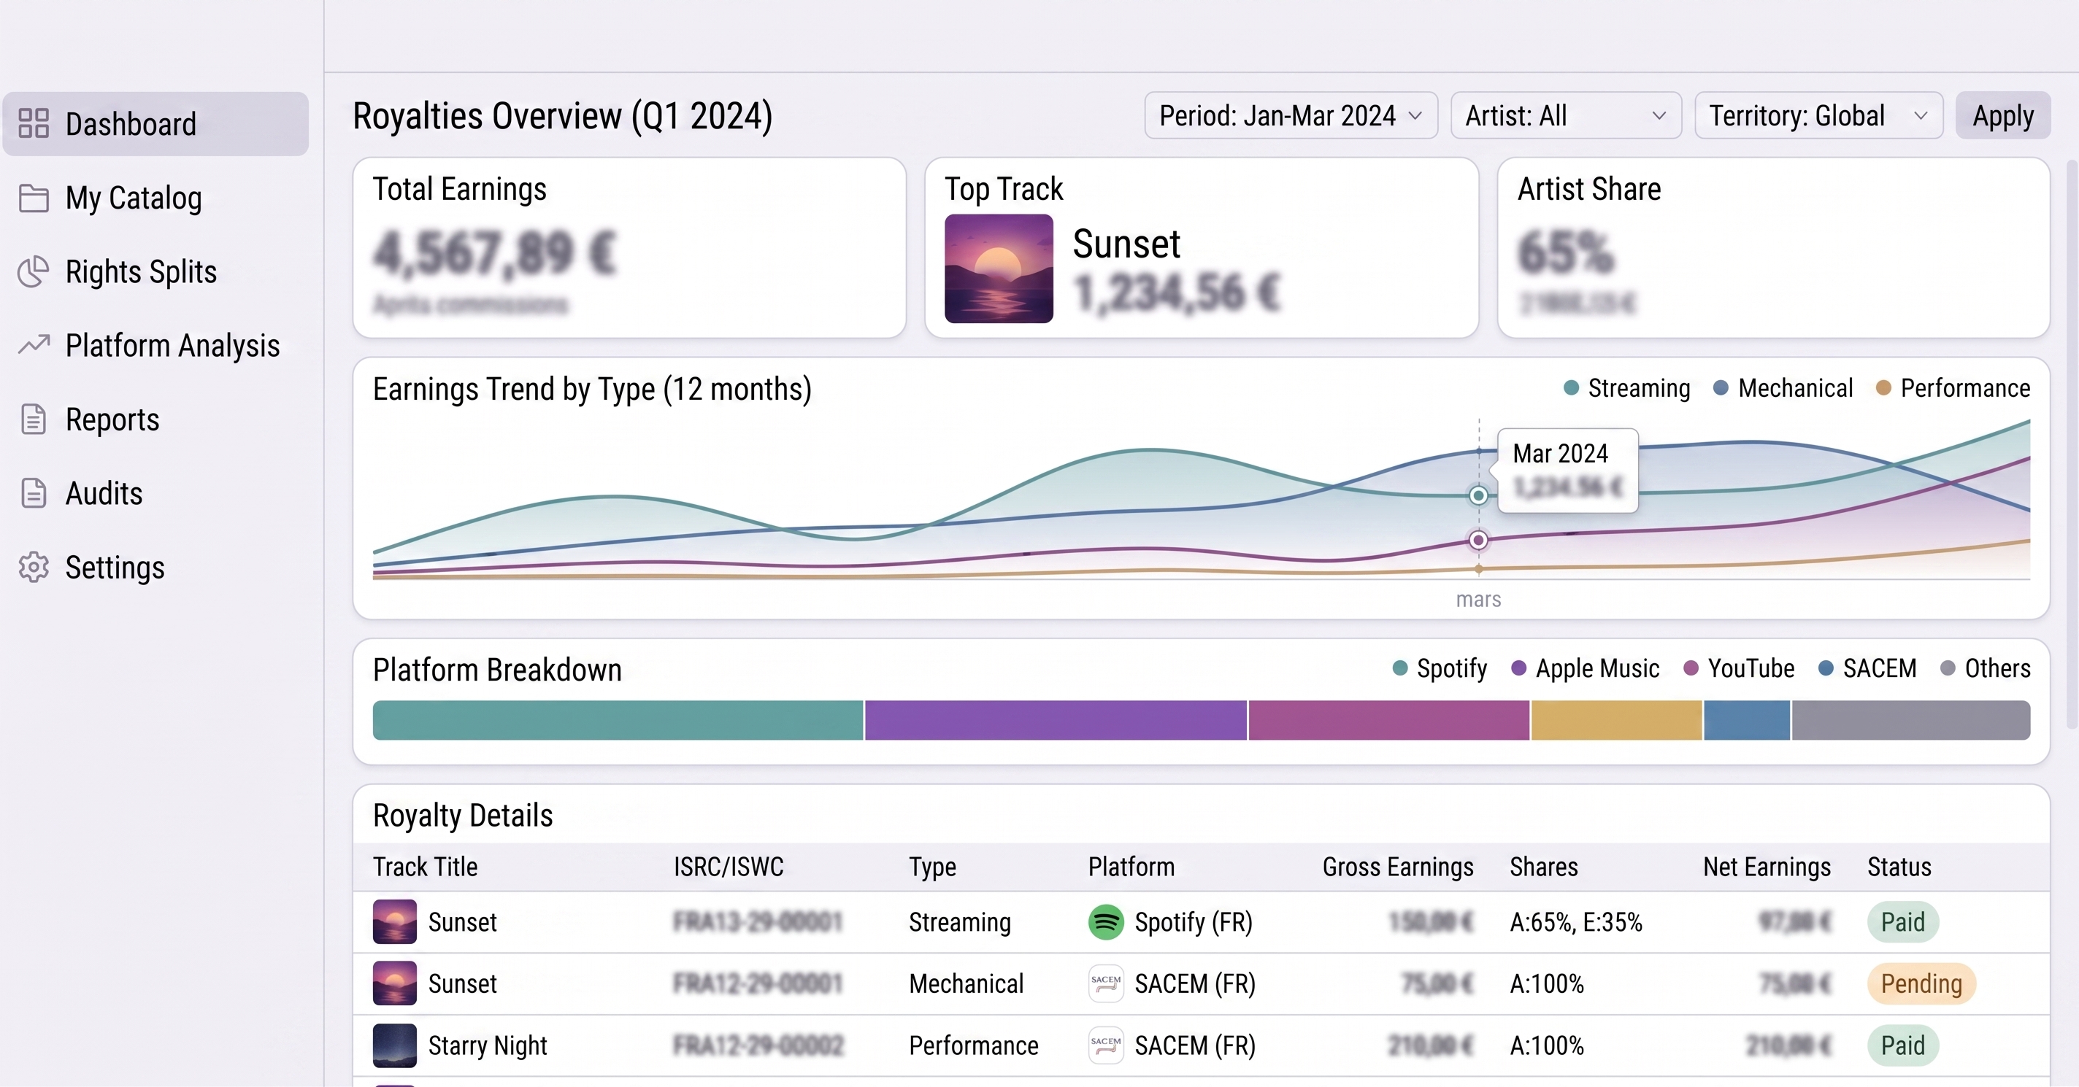Open the Settings page
This screenshot has height=1087, width=2079.
tap(155, 567)
